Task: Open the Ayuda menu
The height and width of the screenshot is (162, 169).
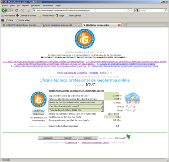Action: [58, 5]
